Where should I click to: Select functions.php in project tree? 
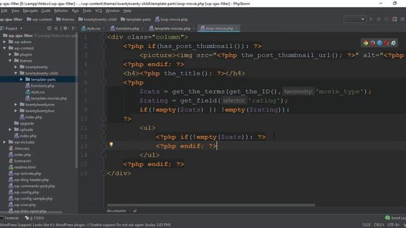tap(40, 86)
